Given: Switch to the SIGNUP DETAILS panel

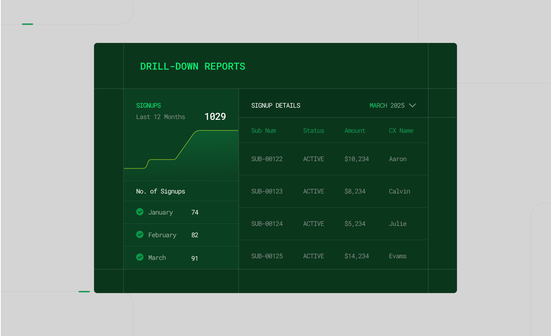Looking at the screenshot, I should 276,105.
